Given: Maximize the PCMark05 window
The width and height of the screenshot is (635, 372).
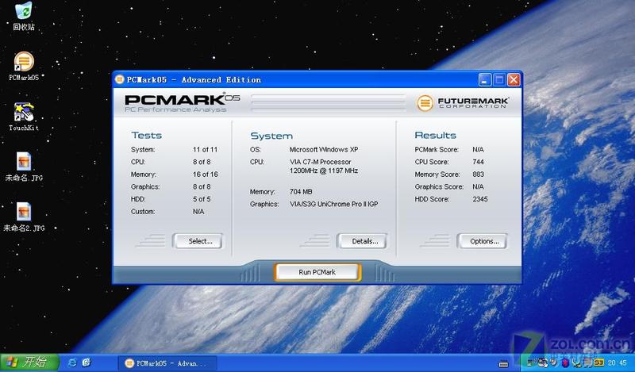Looking at the screenshot, I should point(499,80).
